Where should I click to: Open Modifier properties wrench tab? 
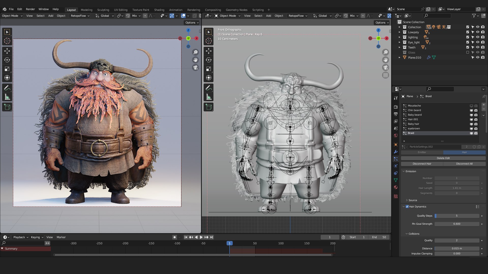click(x=396, y=152)
